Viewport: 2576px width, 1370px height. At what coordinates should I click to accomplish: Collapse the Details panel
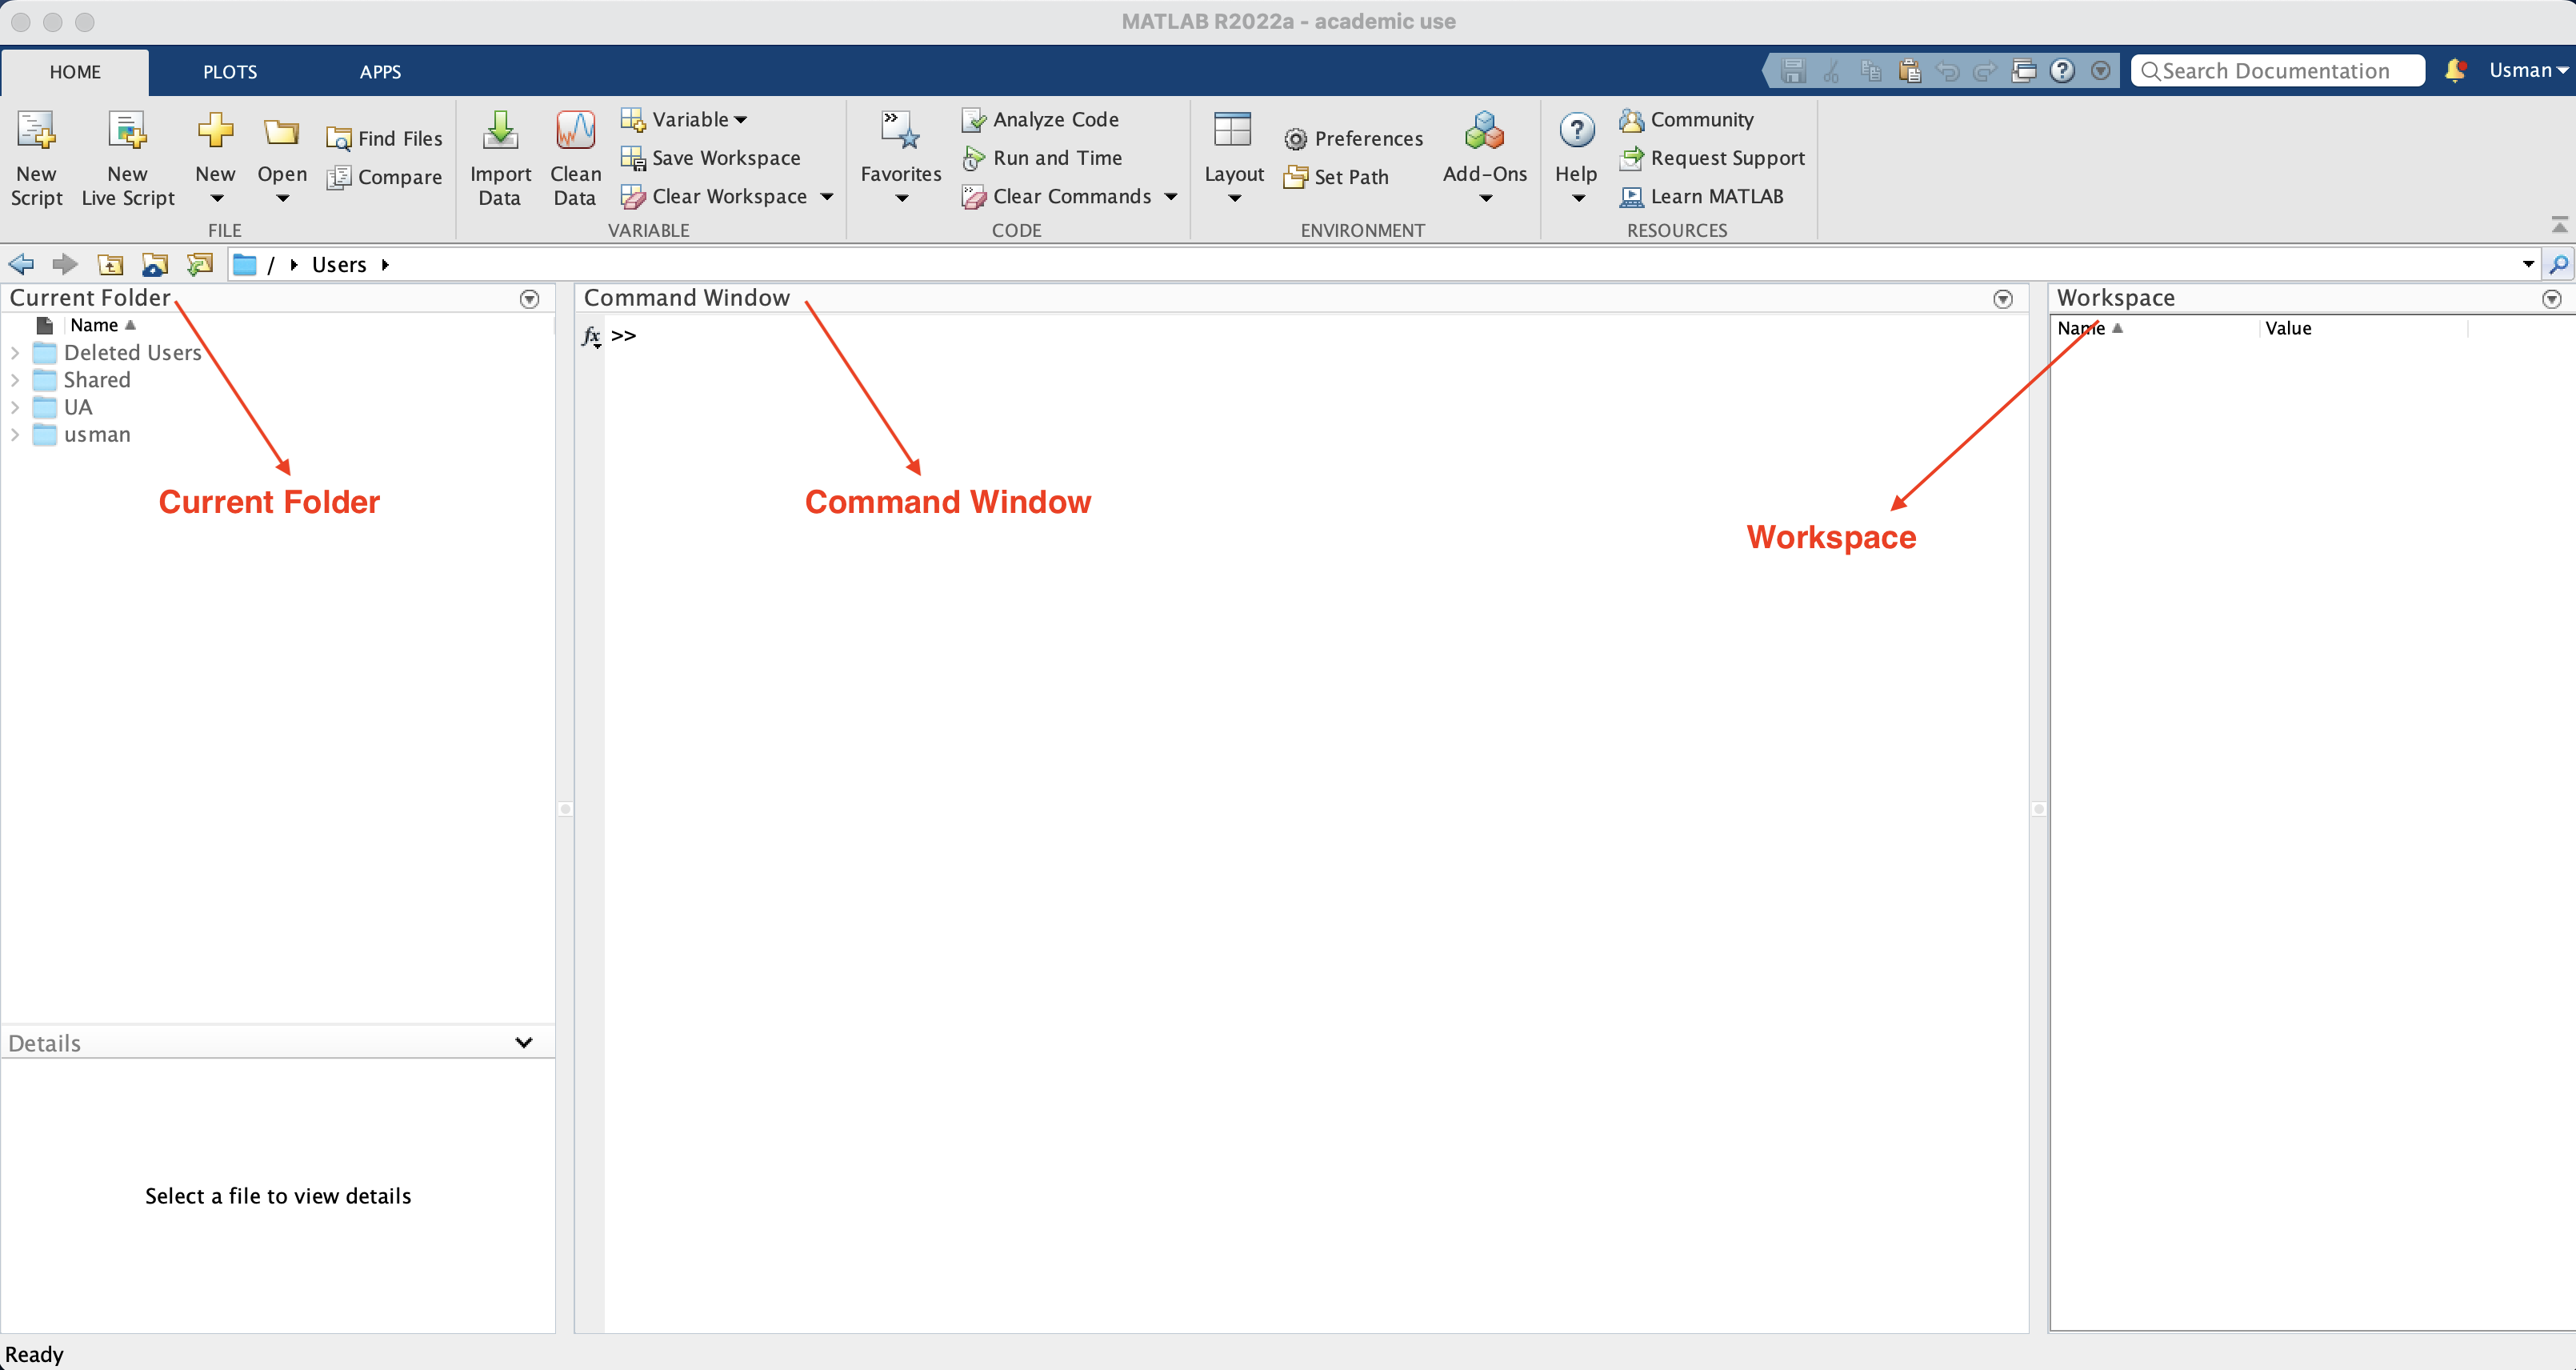(x=523, y=1042)
